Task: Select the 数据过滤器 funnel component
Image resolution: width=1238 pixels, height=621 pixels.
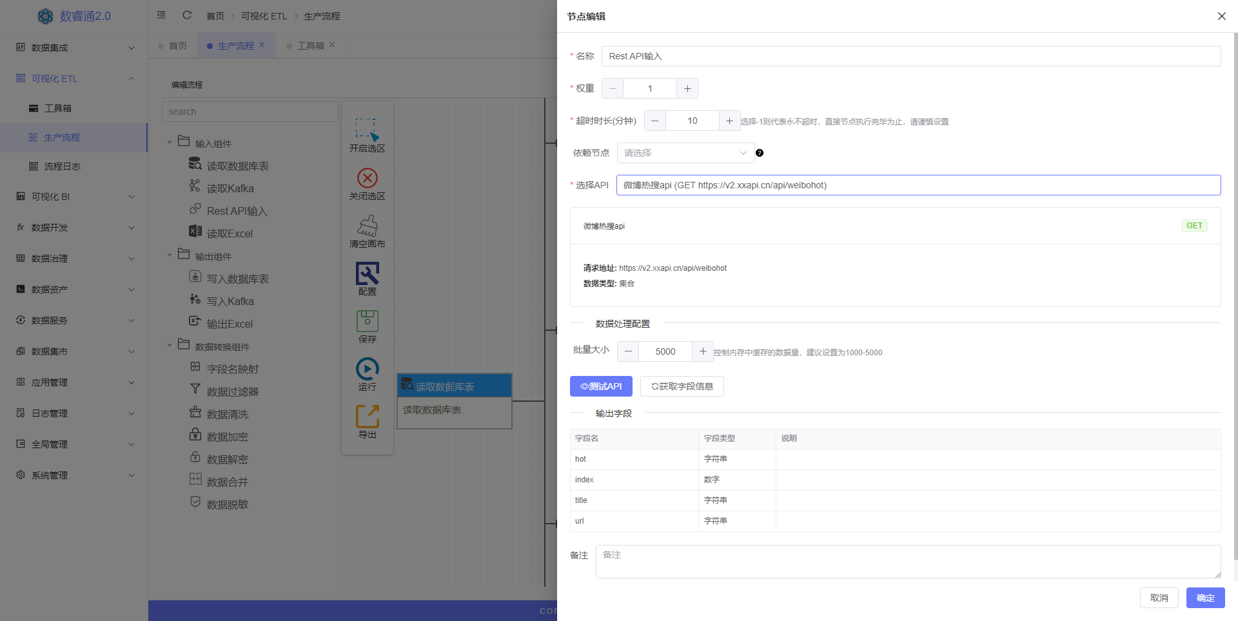Action: (x=224, y=391)
